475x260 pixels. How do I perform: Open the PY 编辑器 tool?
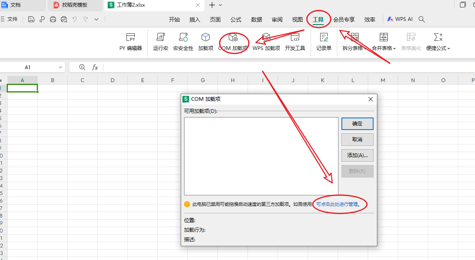click(x=131, y=42)
